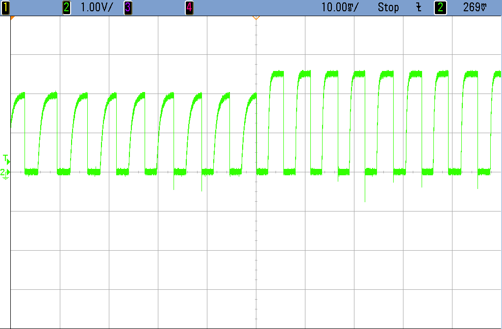Click the orange trigger time marker at top center
Image resolution: width=502 pixels, height=329 pixels.
point(255,18)
